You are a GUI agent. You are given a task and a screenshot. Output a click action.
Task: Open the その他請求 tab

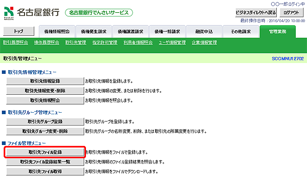241,32
